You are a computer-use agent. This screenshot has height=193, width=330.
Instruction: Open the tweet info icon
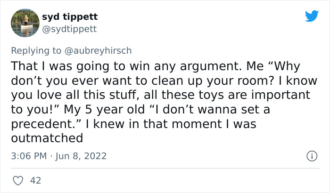311,155
